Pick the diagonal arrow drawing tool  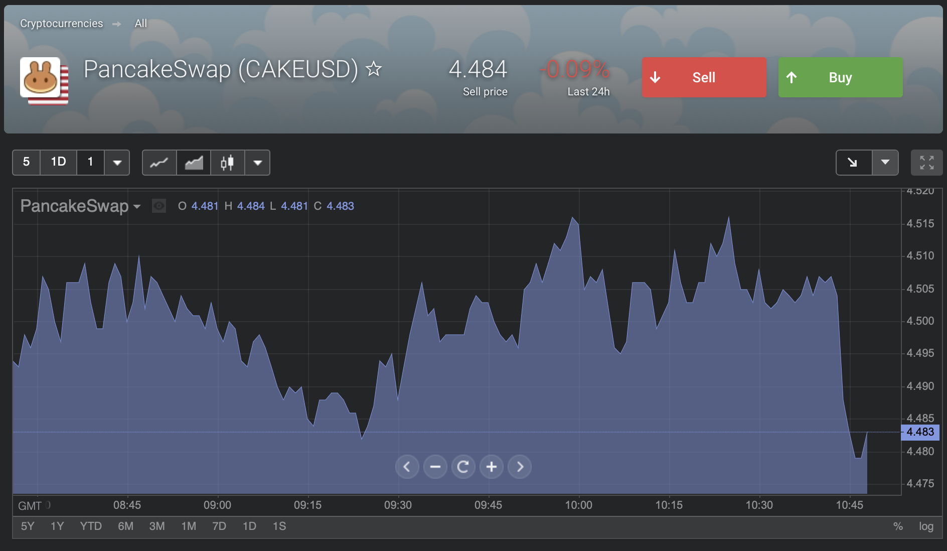[x=853, y=163]
